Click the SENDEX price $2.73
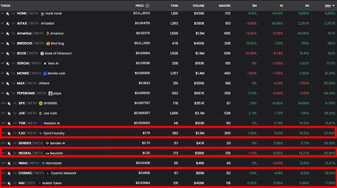Image resolution: width=337 pixels, height=188 pixels. [146, 143]
